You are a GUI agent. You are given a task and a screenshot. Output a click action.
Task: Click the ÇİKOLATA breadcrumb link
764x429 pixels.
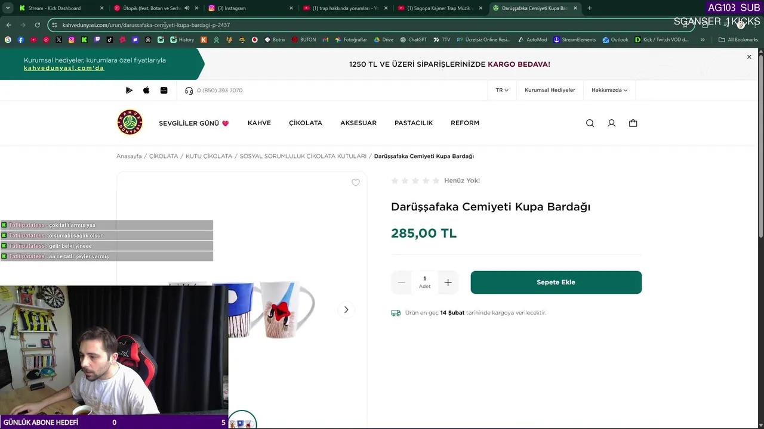(x=164, y=156)
